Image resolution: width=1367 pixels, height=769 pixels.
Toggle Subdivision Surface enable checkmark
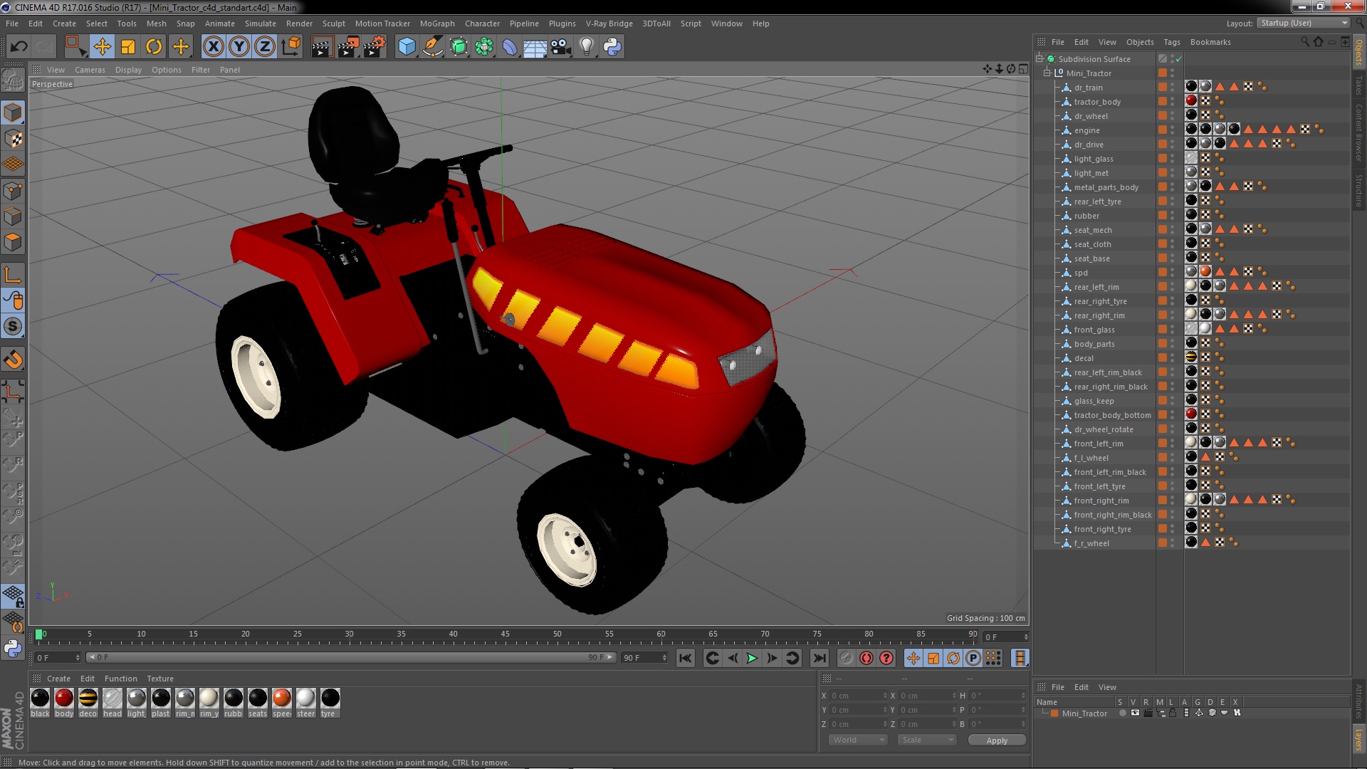pos(1178,59)
